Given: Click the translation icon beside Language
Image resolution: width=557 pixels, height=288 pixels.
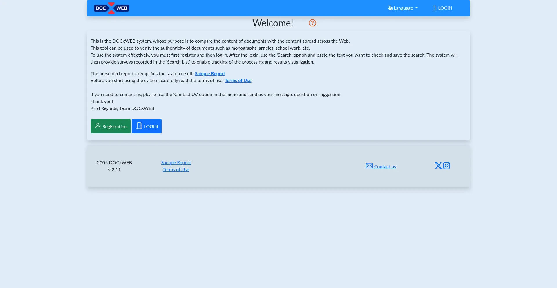Looking at the screenshot, I should (x=390, y=8).
